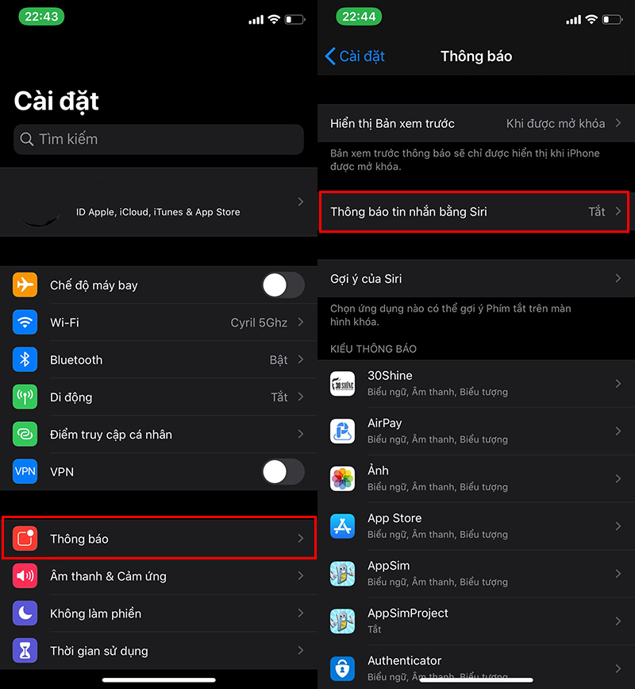Screen dimensions: 635x689
Task: Enable the VPN switch
Action: pyautogui.click(x=283, y=471)
